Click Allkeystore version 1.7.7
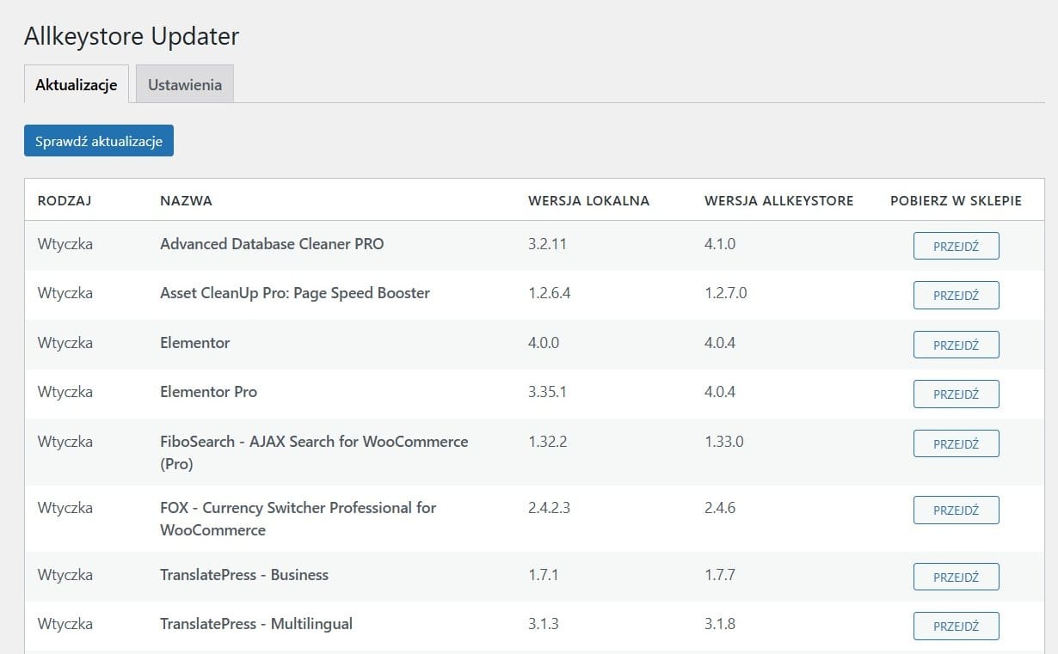Image resolution: width=1058 pixels, height=654 pixels. (720, 575)
